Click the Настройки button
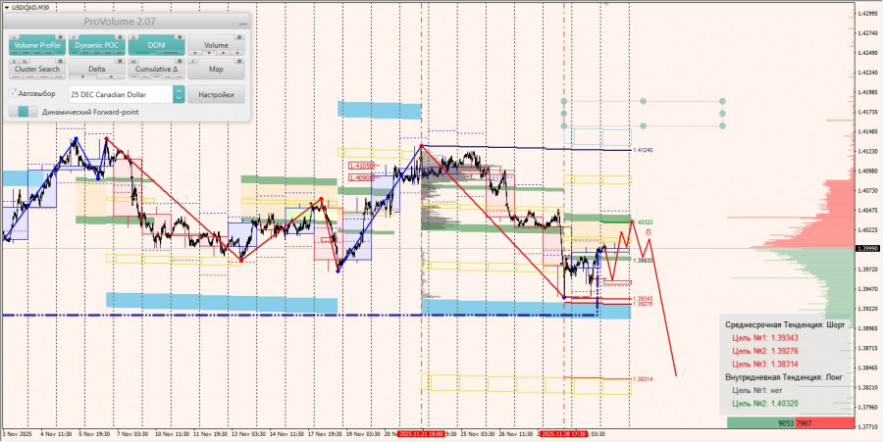883x442 pixels. coord(216,94)
